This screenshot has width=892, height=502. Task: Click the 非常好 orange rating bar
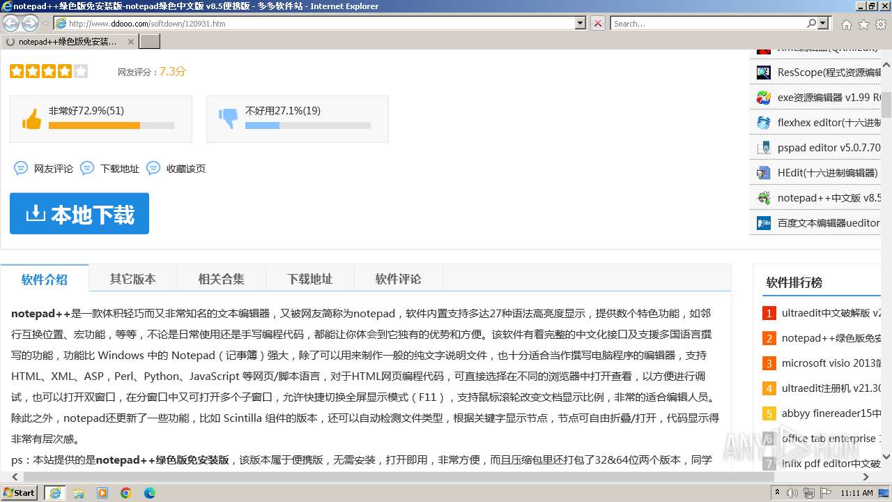[x=94, y=125]
